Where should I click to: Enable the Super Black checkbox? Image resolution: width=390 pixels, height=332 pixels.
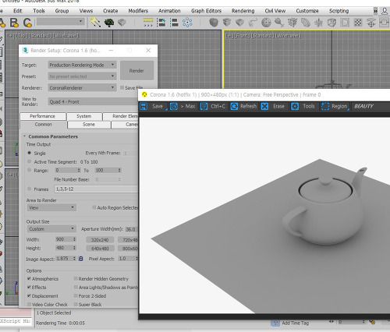(x=76, y=304)
